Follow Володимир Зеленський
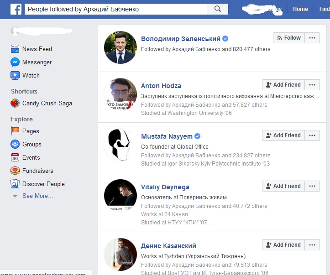Image resolution: width=330 pixels, height=275 pixels. [x=288, y=38]
